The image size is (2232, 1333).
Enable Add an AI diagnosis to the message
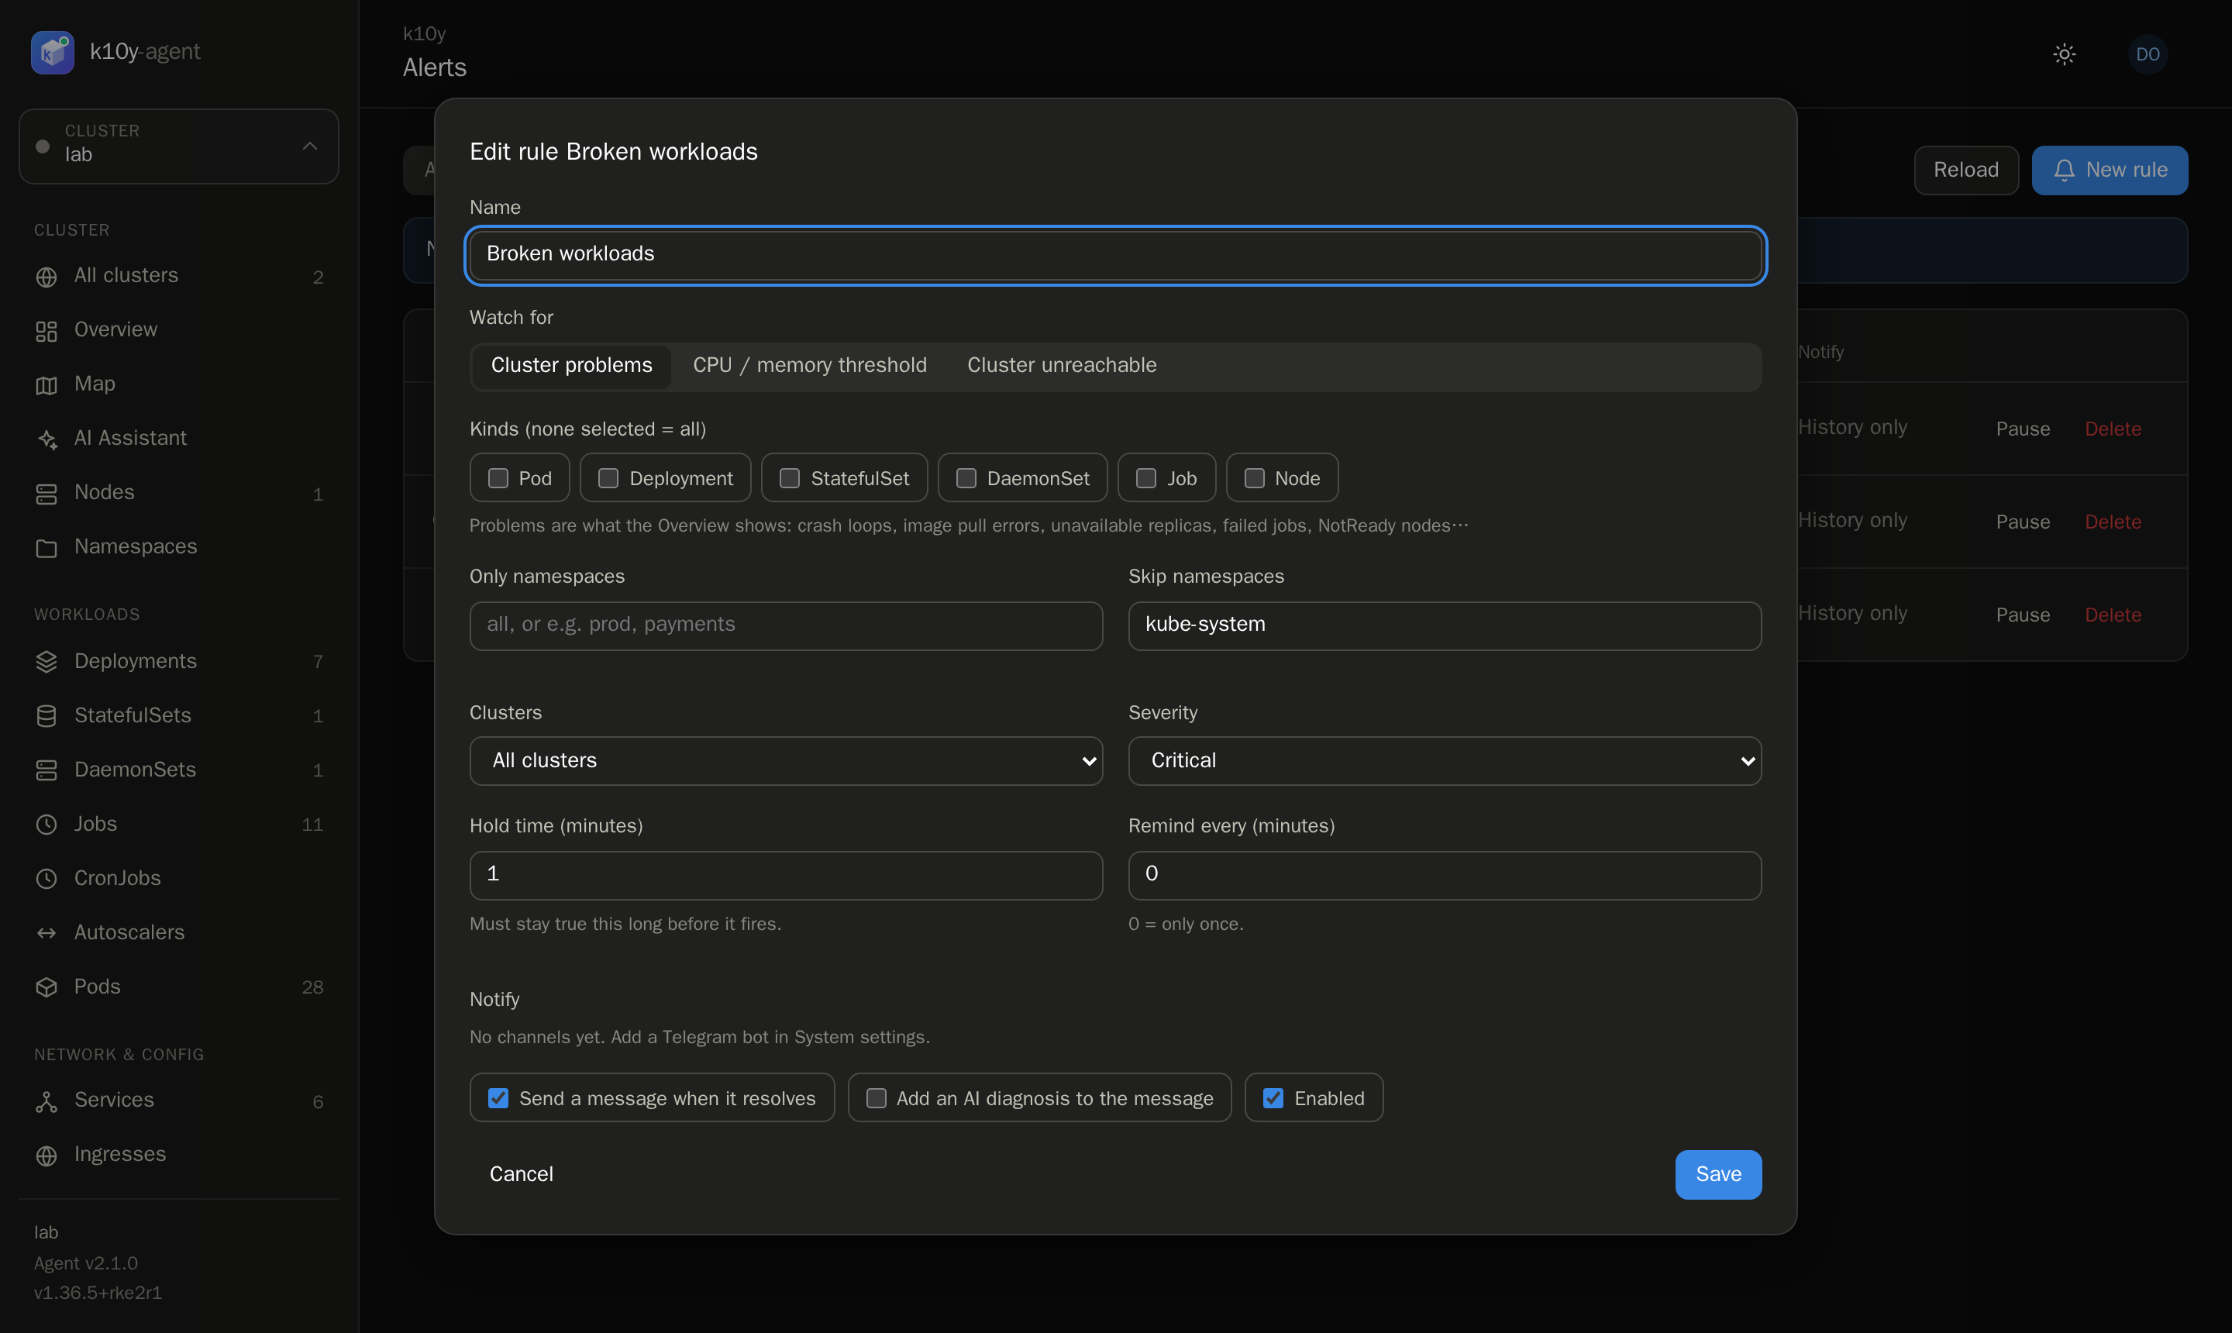(x=876, y=1097)
